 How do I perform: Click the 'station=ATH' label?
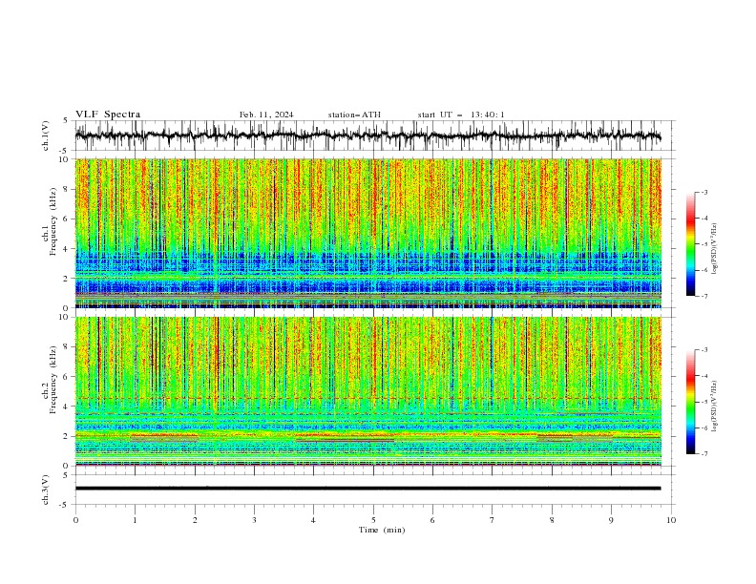pyautogui.click(x=354, y=115)
